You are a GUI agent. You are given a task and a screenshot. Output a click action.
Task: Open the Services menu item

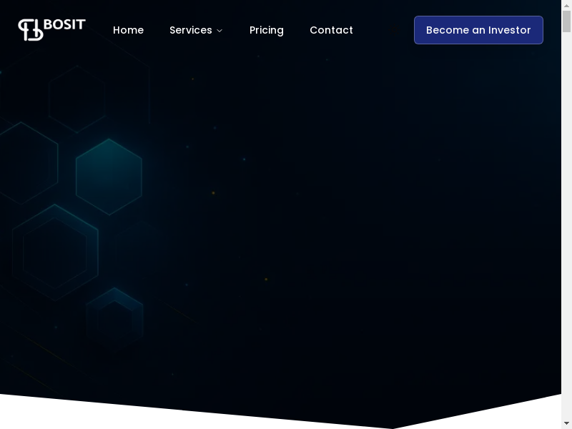click(190, 30)
